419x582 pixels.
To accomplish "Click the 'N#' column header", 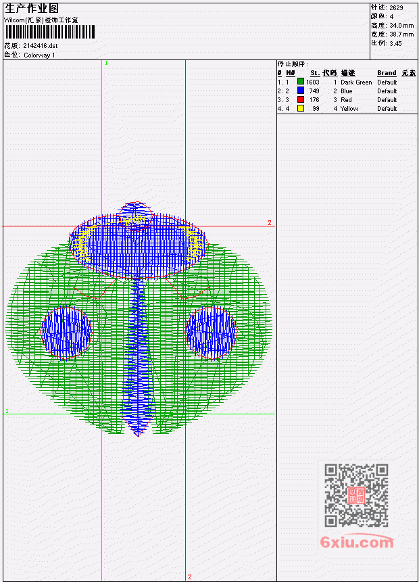I will (x=290, y=73).
